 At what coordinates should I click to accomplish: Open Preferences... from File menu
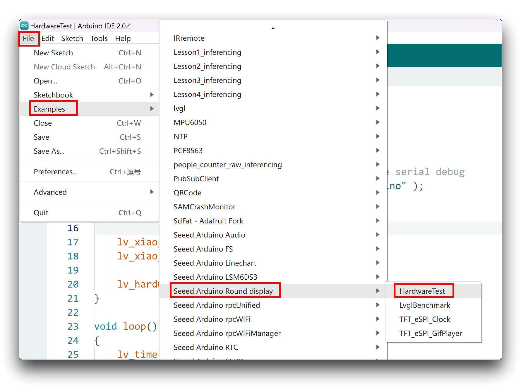tap(89, 172)
